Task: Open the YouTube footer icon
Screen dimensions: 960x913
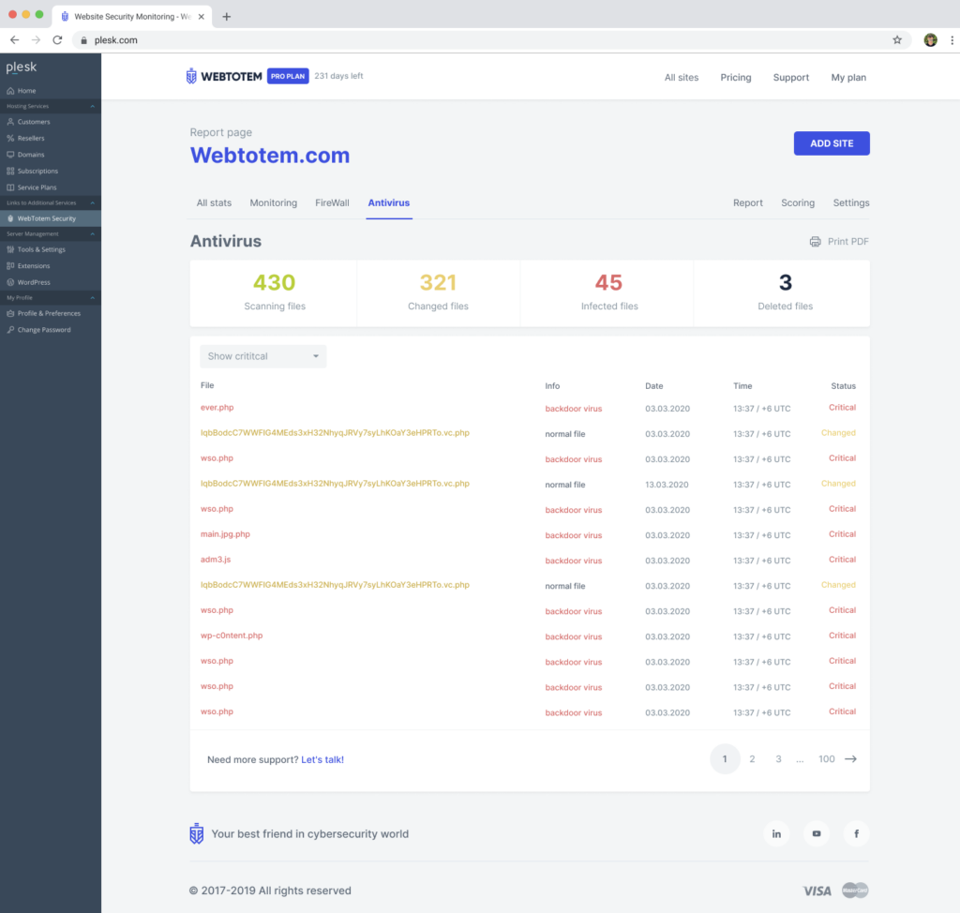Action: (817, 833)
